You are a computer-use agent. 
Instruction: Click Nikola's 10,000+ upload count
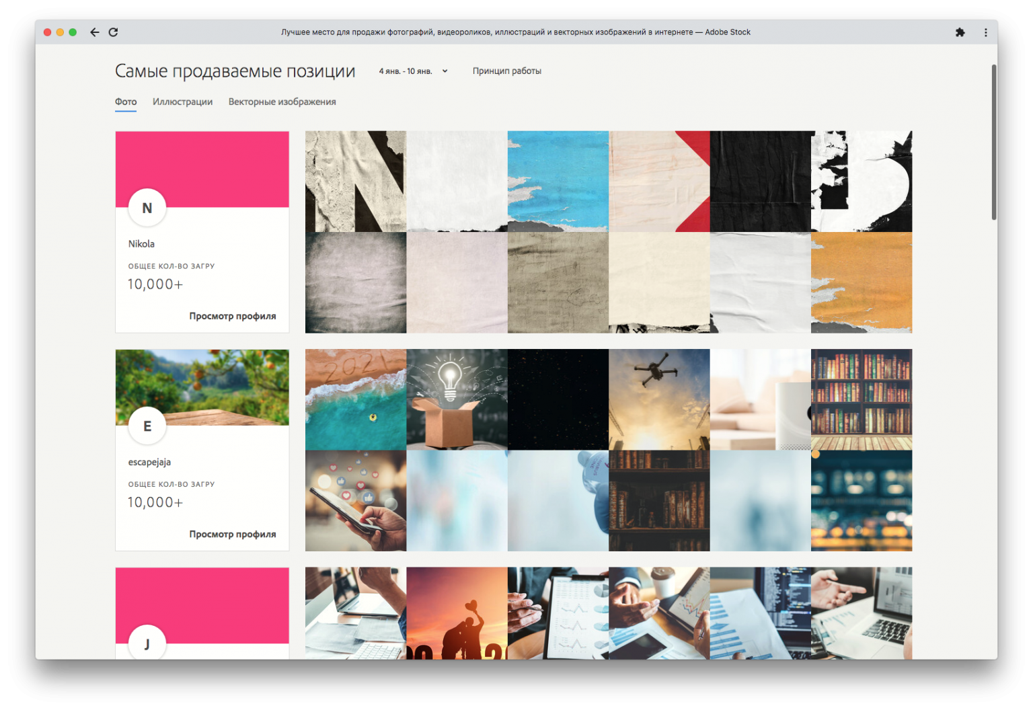155,284
